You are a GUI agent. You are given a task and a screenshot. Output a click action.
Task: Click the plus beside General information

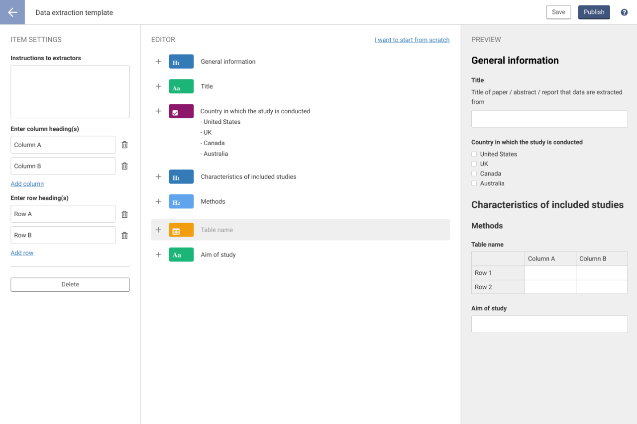[x=158, y=62]
